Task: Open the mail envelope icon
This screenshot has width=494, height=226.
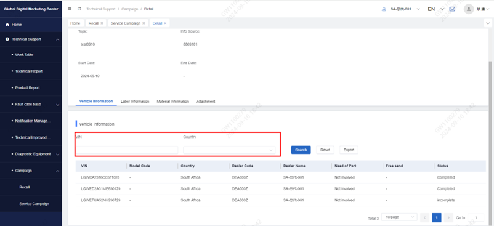Action: [452, 9]
